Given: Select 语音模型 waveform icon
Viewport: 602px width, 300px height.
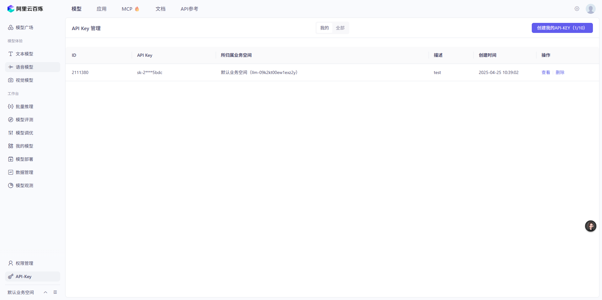Looking at the screenshot, I should click(11, 67).
